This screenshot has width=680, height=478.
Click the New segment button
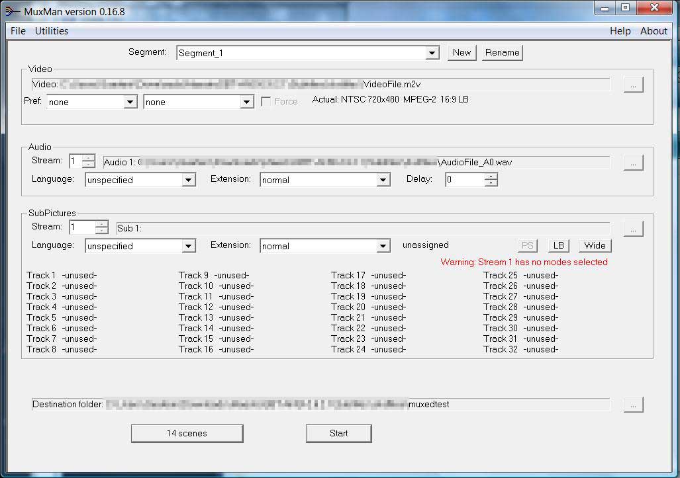(x=461, y=53)
